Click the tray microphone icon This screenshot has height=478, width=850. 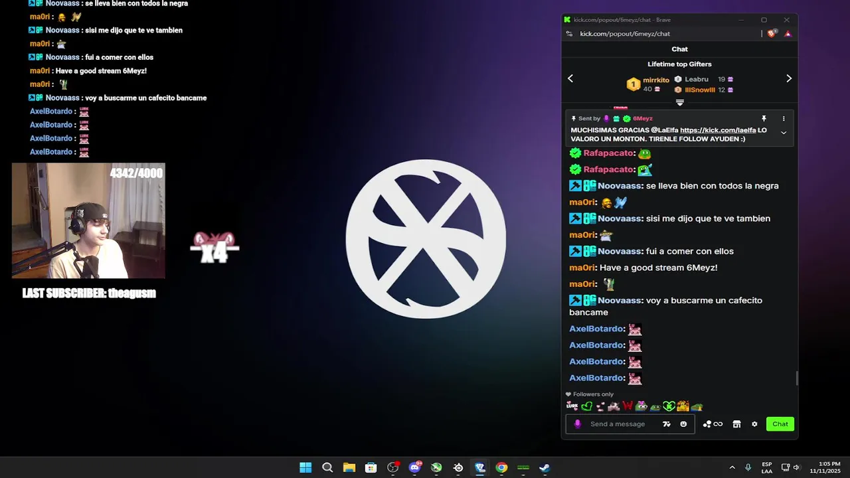coord(748,467)
